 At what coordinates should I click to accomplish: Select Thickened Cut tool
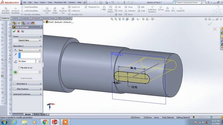tap(92, 7)
